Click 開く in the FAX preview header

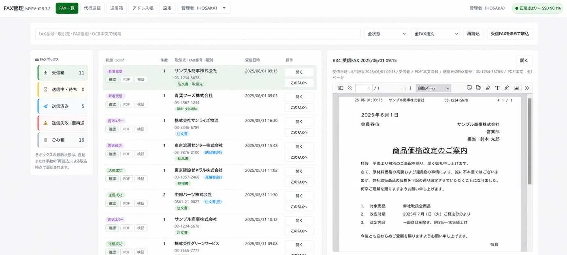[524, 60]
